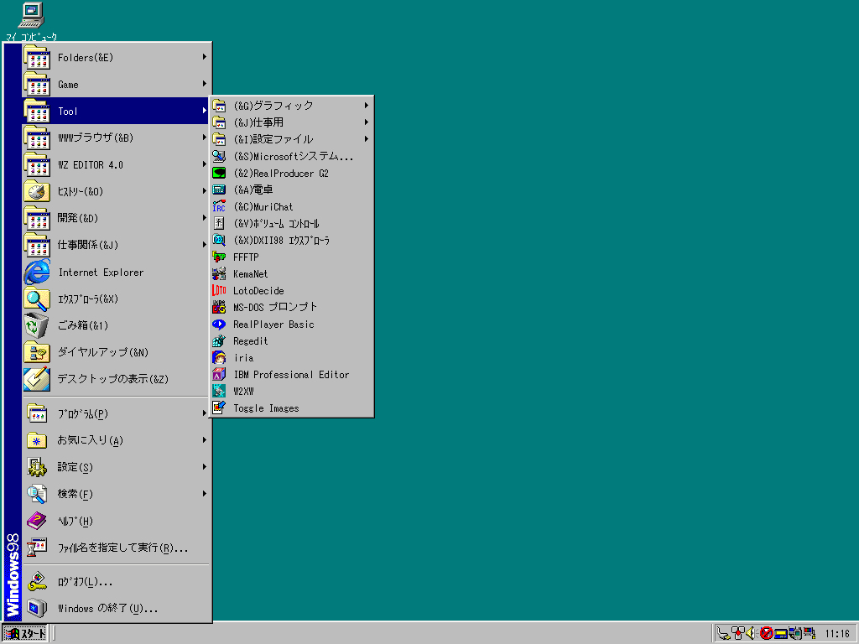
Task: Click the ログオフ(L)... key icon
Action: (37, 582)
